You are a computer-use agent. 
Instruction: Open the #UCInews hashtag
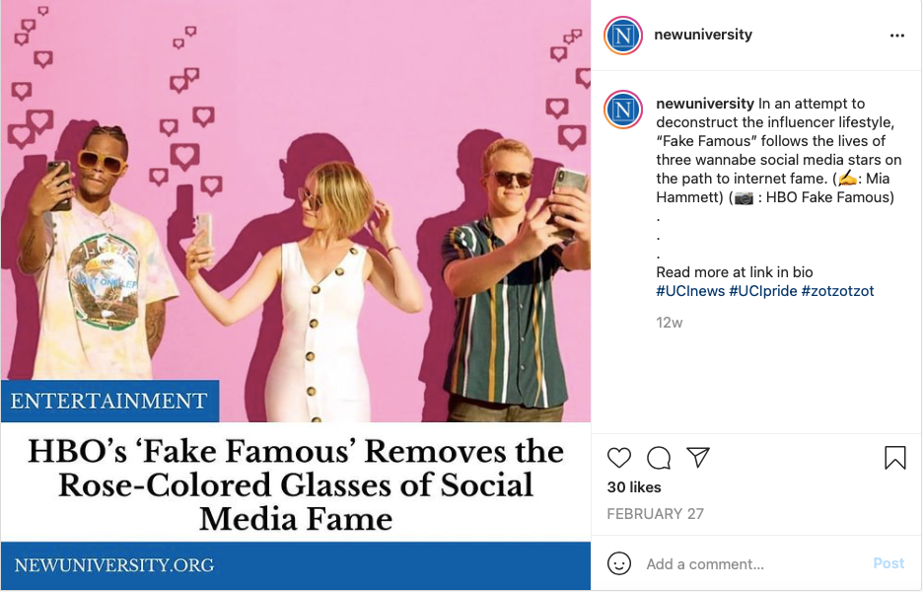690,291
